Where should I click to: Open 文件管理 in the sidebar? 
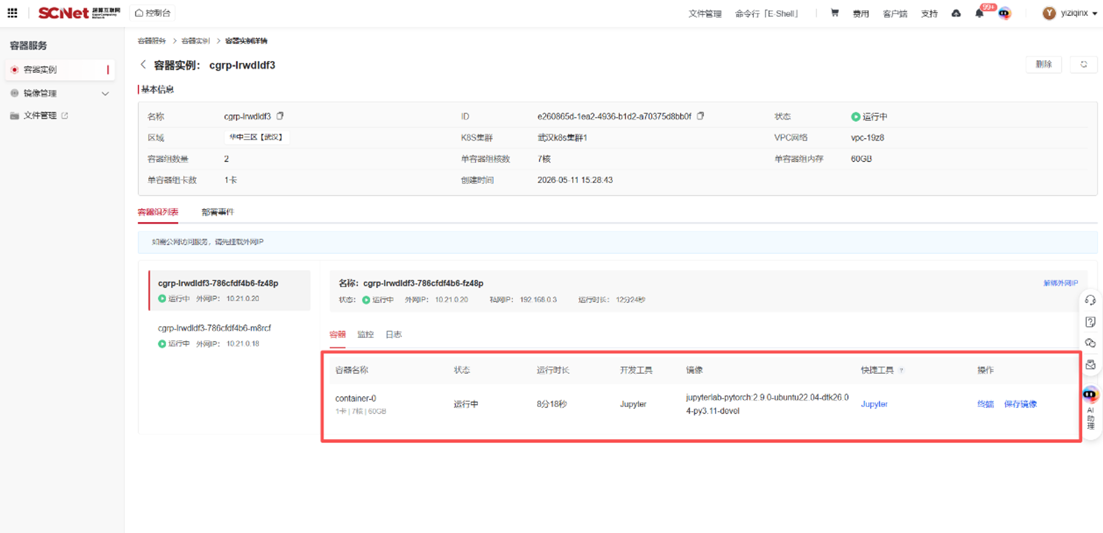[40, 115]
